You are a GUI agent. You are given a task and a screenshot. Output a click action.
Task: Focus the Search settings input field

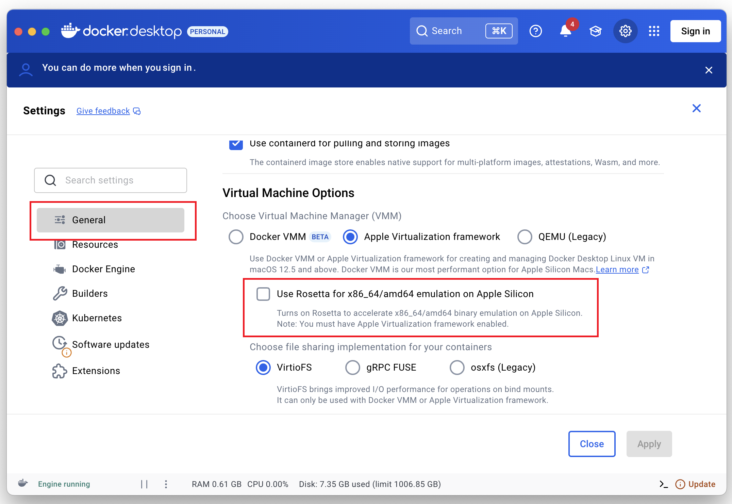[111, 180]
